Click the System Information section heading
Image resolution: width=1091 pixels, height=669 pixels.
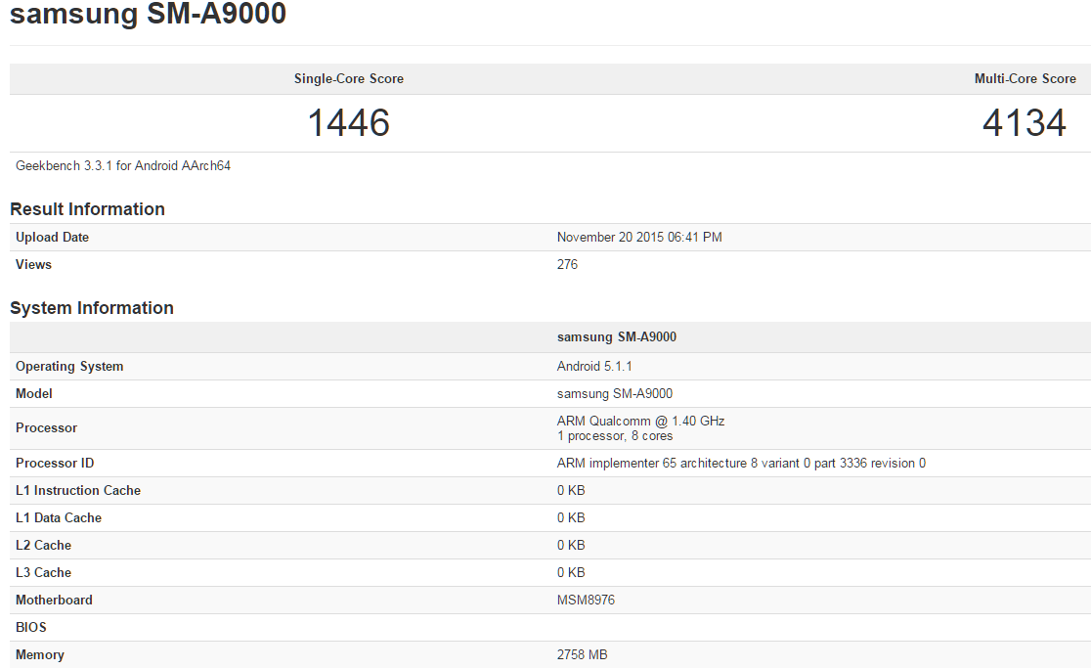(x=91, y=307)
